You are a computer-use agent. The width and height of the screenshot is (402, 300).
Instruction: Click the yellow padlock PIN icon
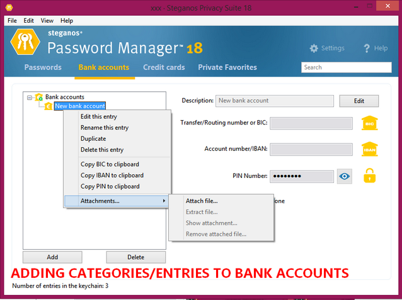pos(369,175)
